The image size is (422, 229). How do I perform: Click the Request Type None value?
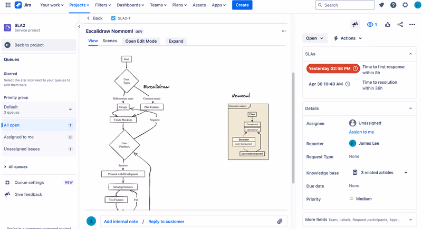point(354,156)
